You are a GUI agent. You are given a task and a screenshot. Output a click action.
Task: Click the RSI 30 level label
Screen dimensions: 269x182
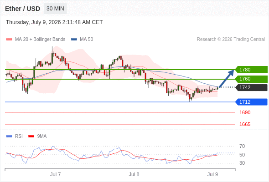[242, 163]
